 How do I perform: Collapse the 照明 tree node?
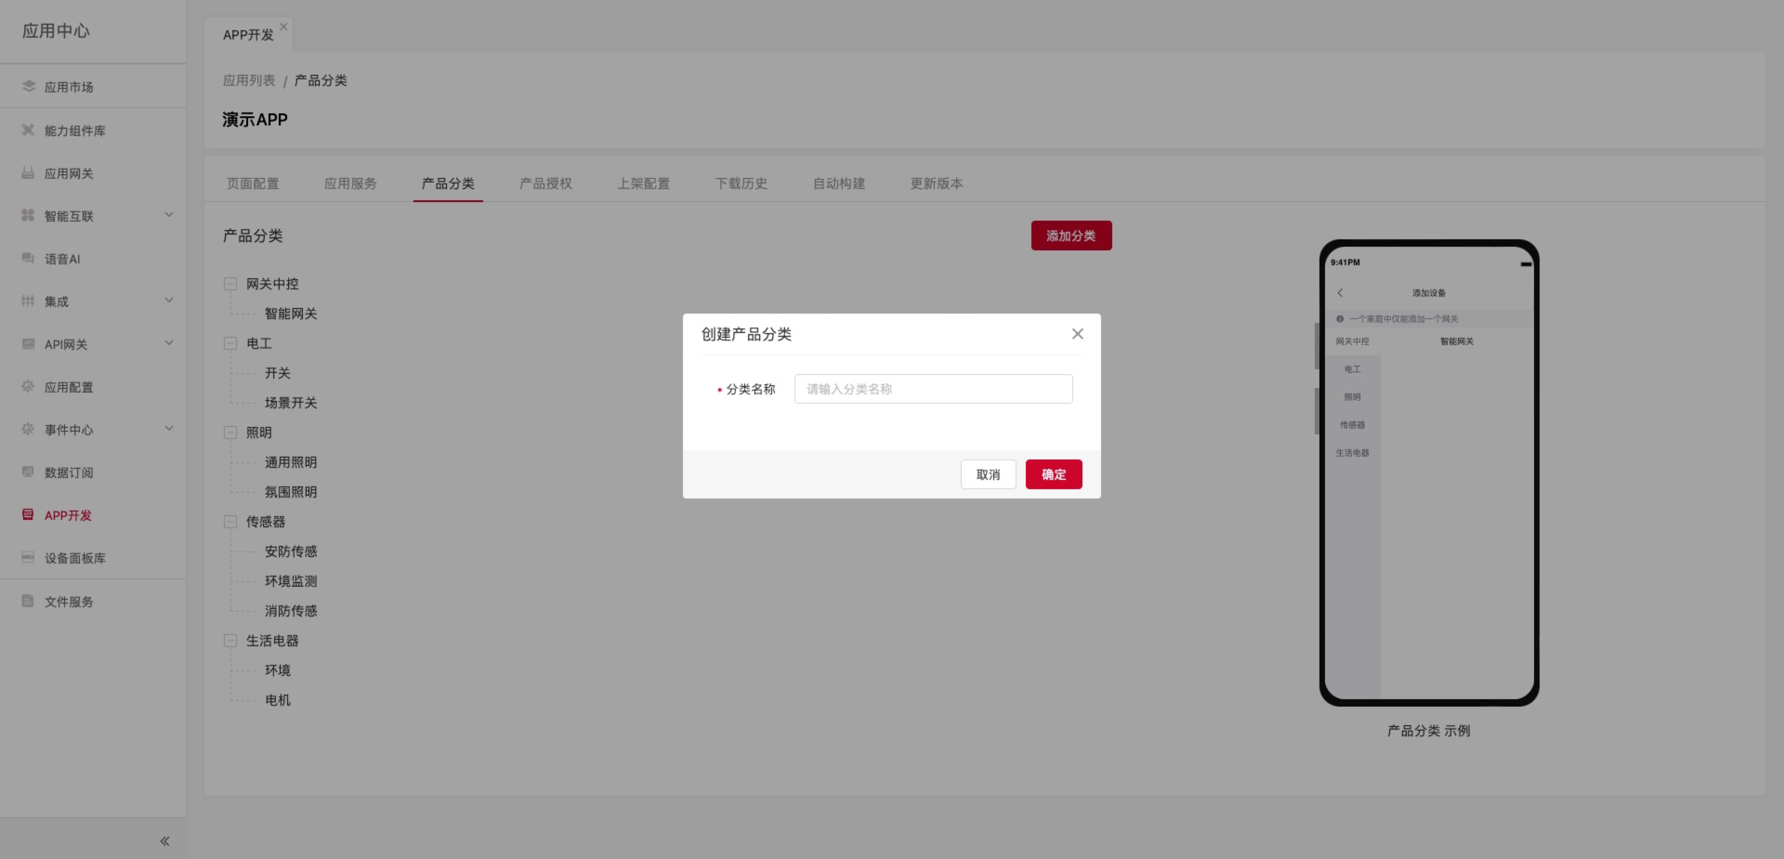(230, 432)
